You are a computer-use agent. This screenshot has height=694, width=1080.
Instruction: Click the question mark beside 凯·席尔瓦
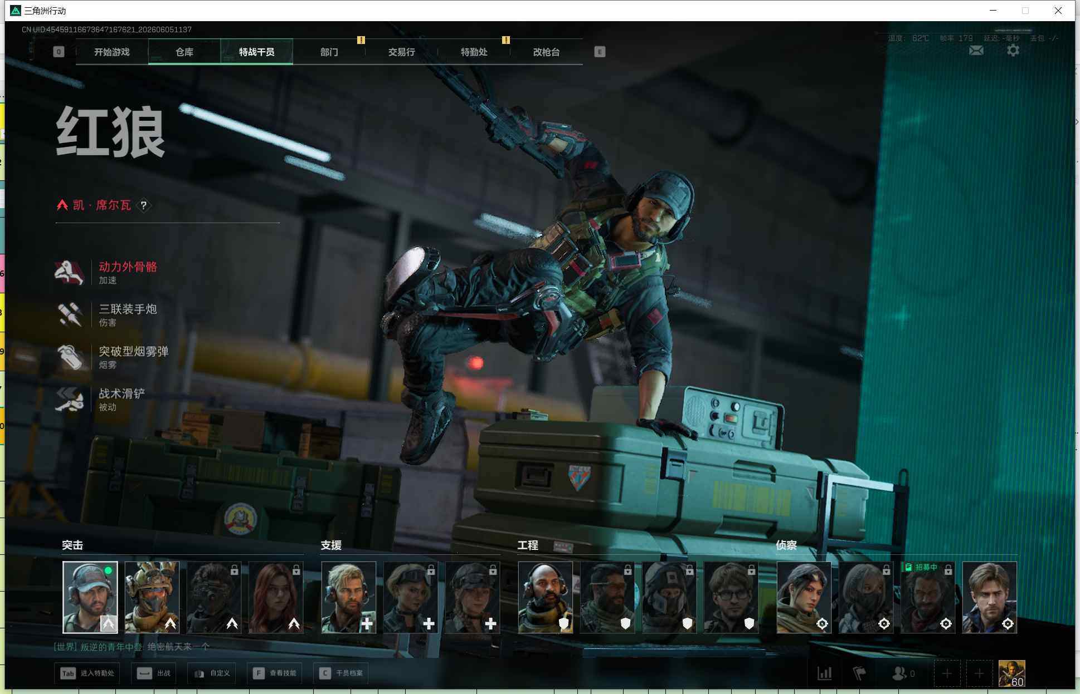pos(144,205)
